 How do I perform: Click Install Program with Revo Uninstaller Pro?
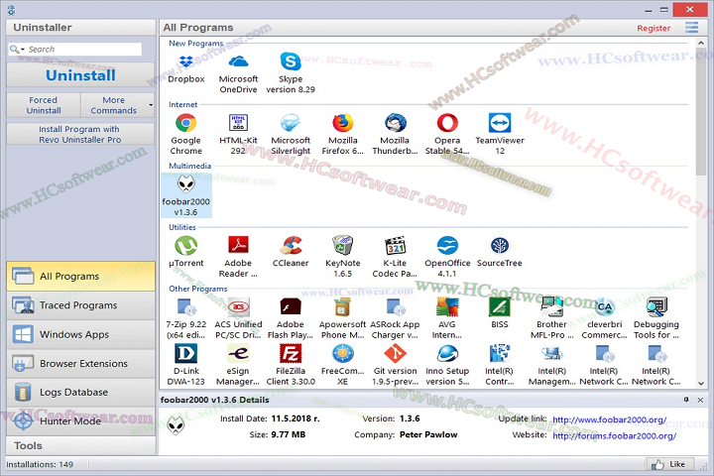80,135
